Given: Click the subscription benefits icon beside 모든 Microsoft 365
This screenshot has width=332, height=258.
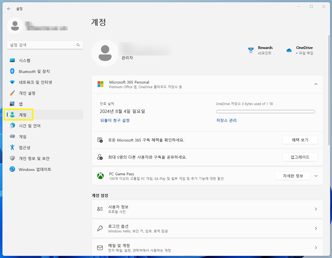Looking at the screenshot, I should [100, 140].
